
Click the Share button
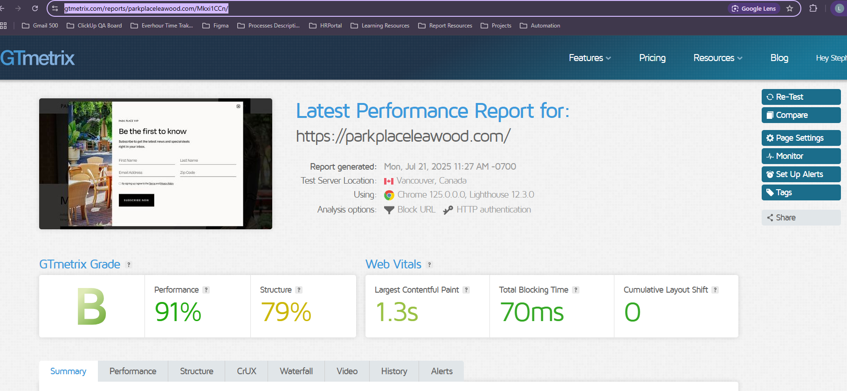[x=801, y=218]
